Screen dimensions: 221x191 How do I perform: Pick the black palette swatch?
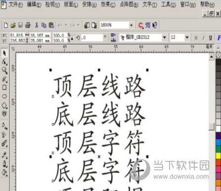tap(219, 62)
